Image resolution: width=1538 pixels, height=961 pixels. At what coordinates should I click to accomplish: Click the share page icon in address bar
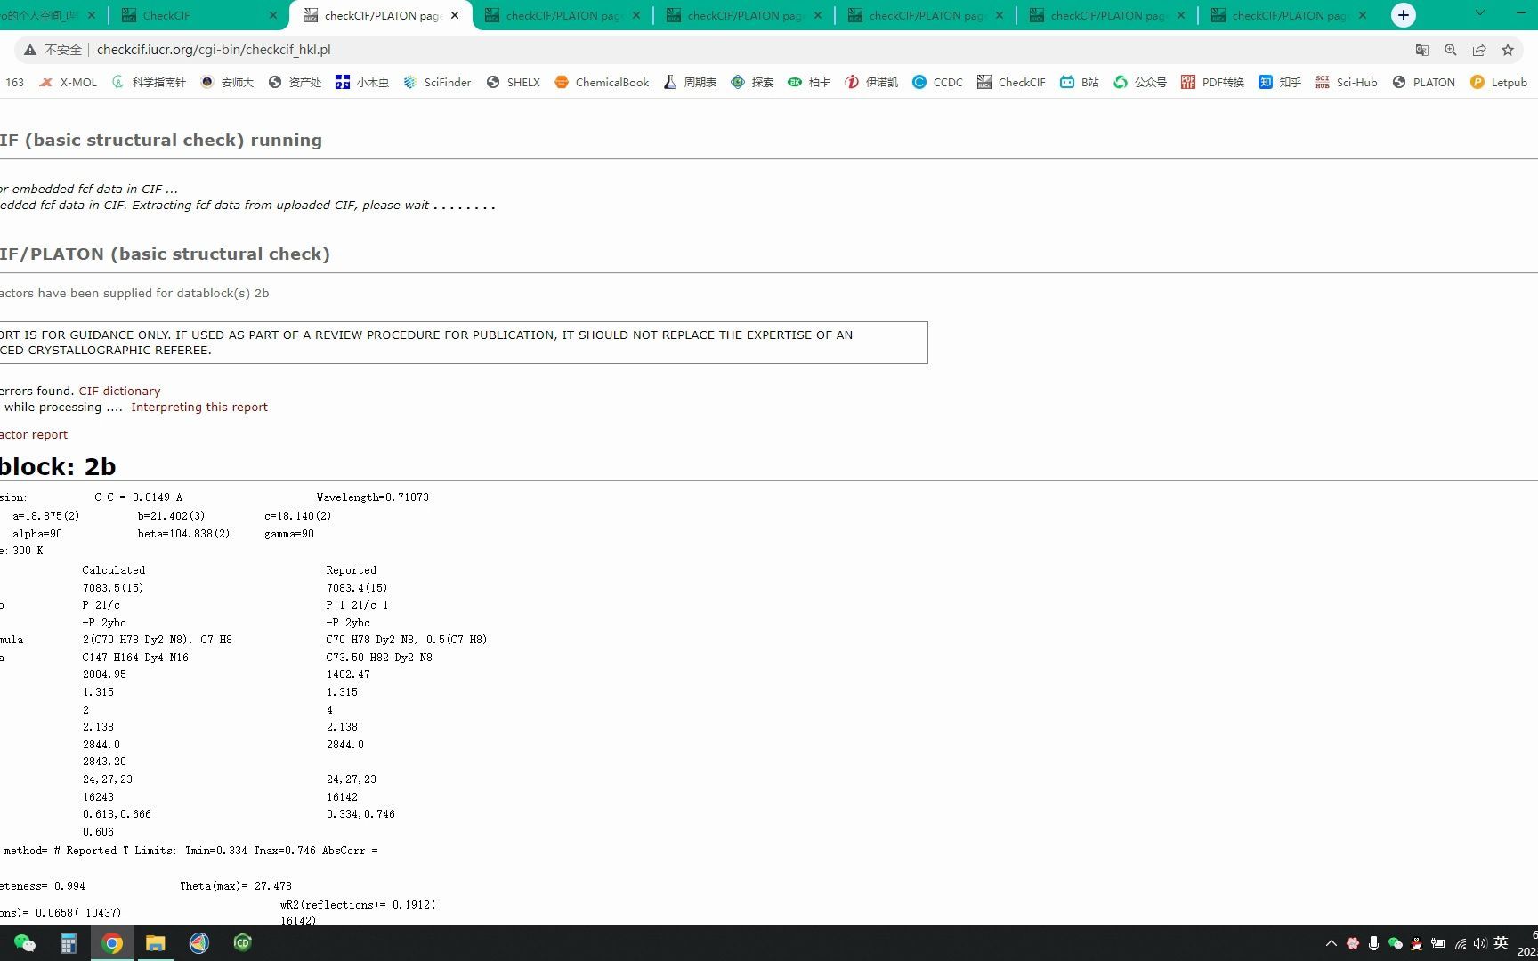coord(1479,50)
